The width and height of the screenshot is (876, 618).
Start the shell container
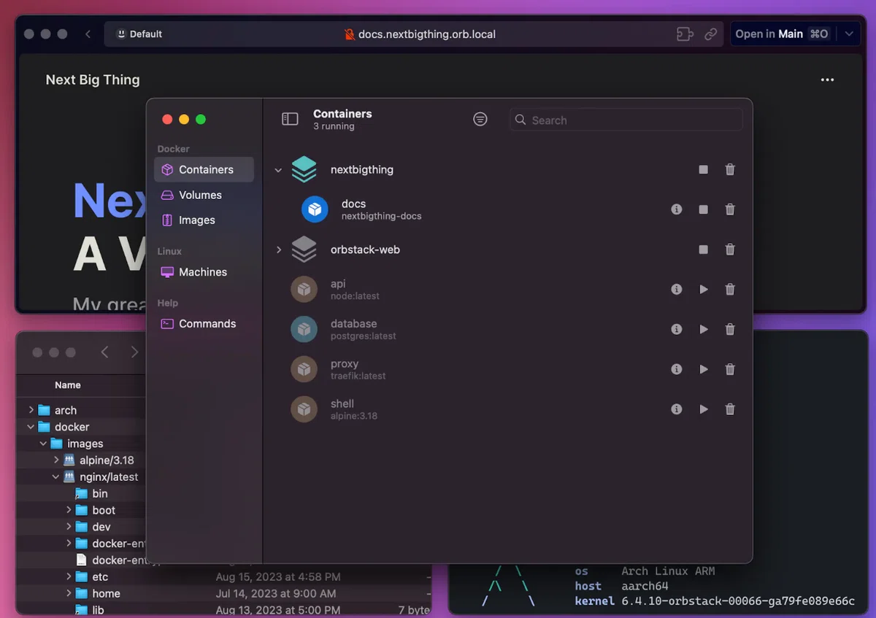click(703, 409)
